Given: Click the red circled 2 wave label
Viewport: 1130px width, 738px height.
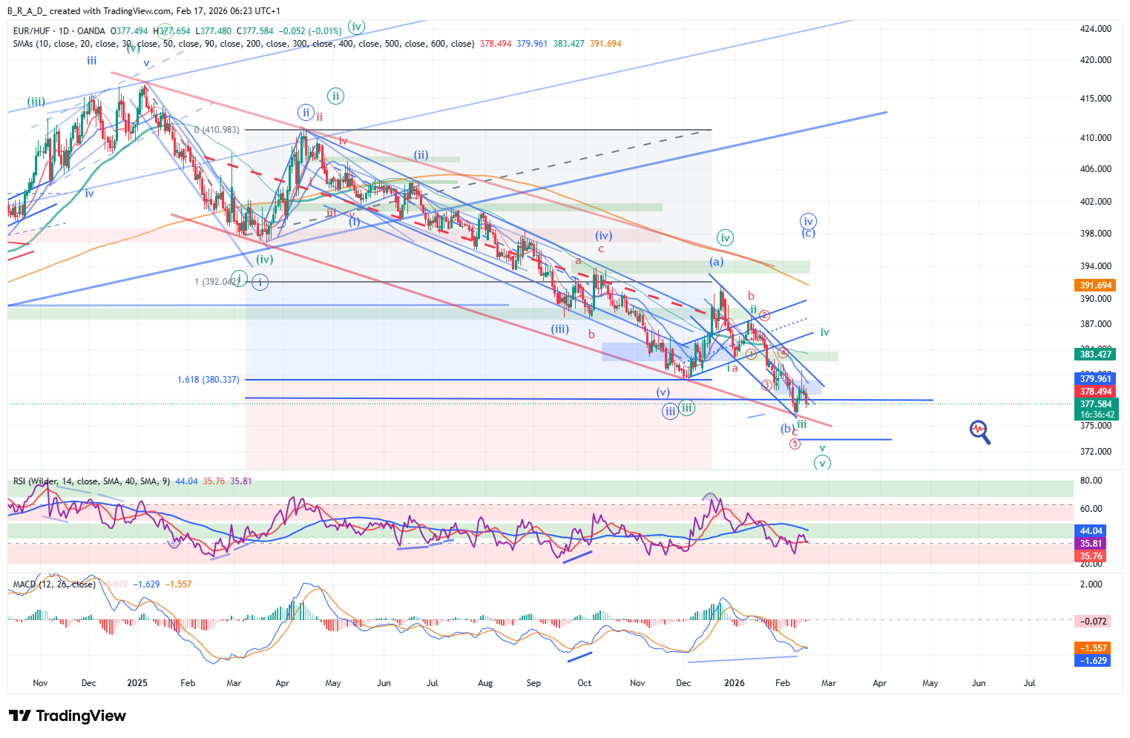Looking at the screenshot, I should click(x=764, y=316).
